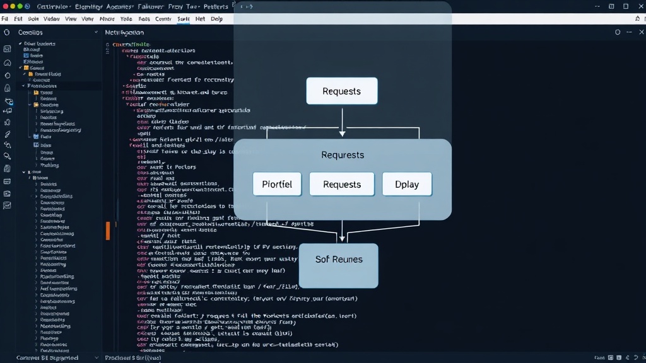Click the Netulfigation editor tab title

(x=124, y=32)
